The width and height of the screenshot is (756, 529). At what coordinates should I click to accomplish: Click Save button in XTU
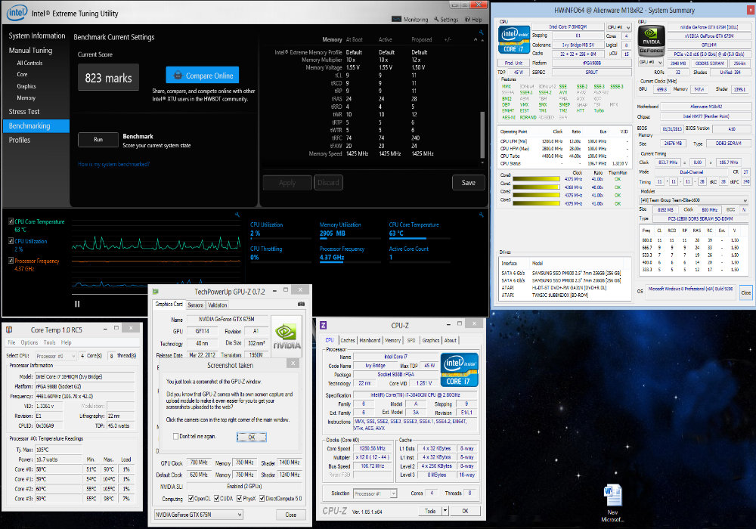468,183
